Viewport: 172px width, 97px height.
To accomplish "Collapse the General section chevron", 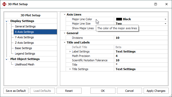I will [x=65, y=33].
